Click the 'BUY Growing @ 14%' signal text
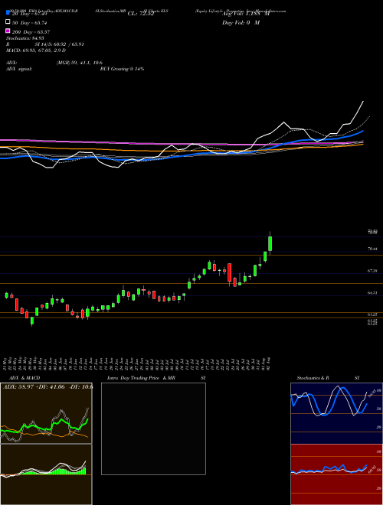383x505 pixels. [x=122, y=69]
